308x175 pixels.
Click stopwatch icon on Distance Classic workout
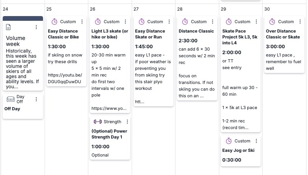(x=185, y=22)
